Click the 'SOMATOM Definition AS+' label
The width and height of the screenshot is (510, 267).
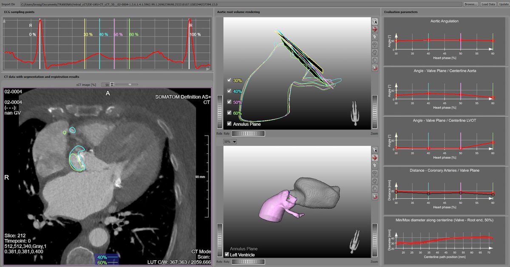pyautogui.click(x=183, y=97)
